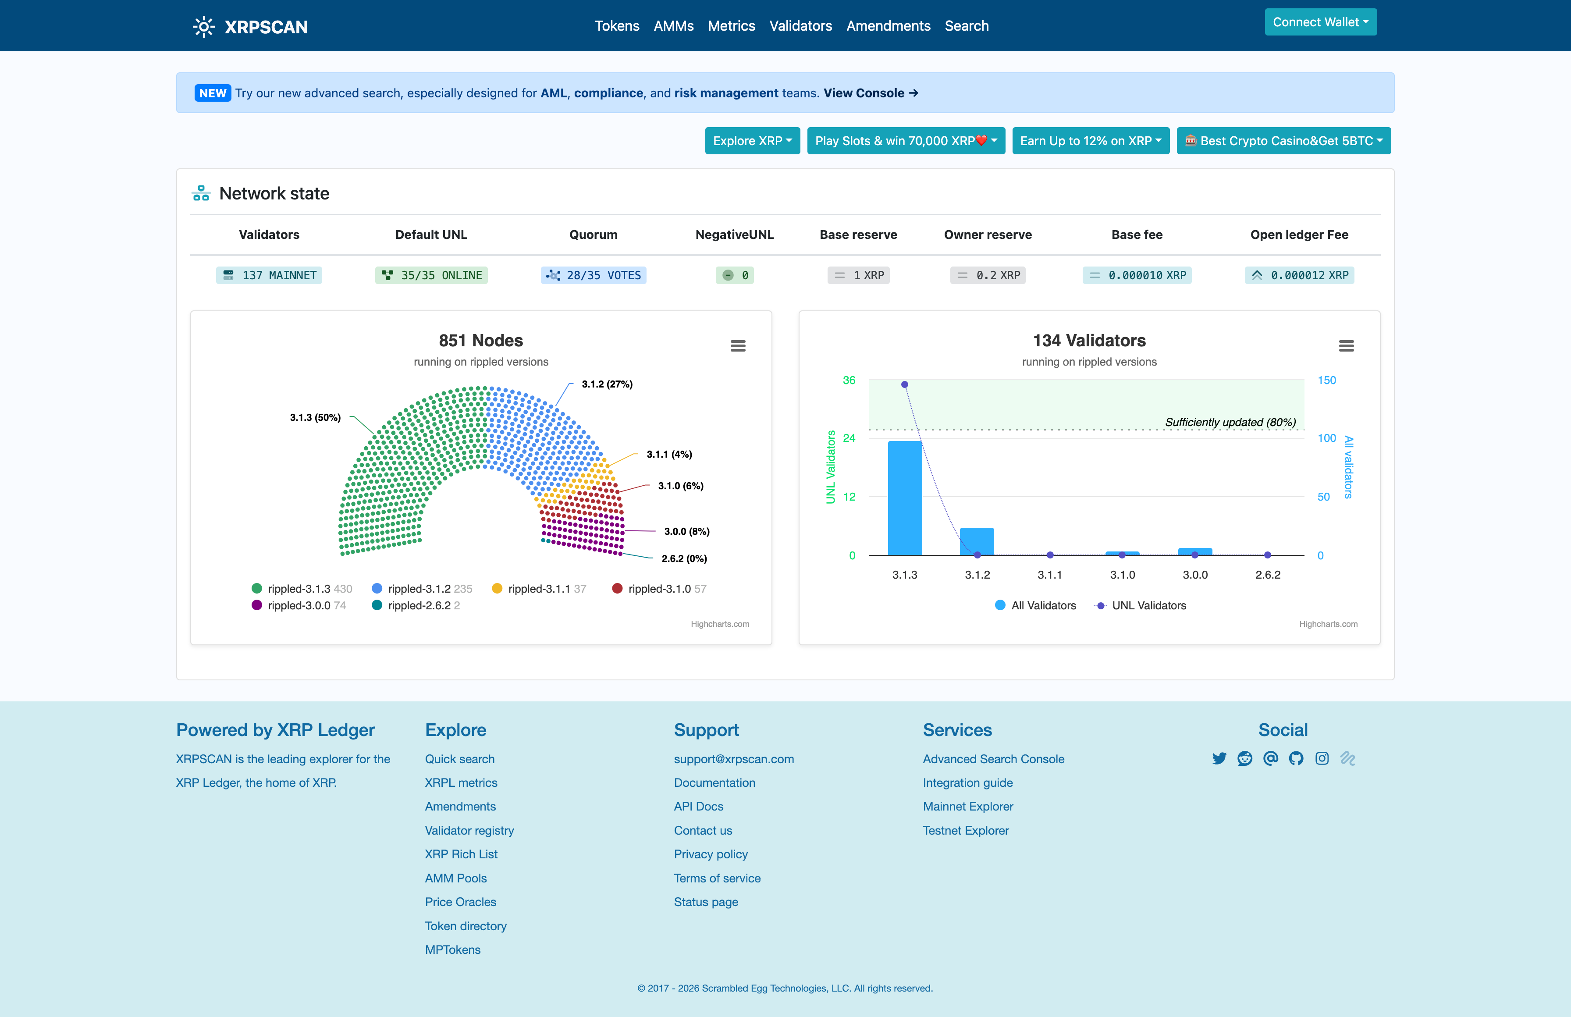Open the Status page footer link

[x=706, y=902]
